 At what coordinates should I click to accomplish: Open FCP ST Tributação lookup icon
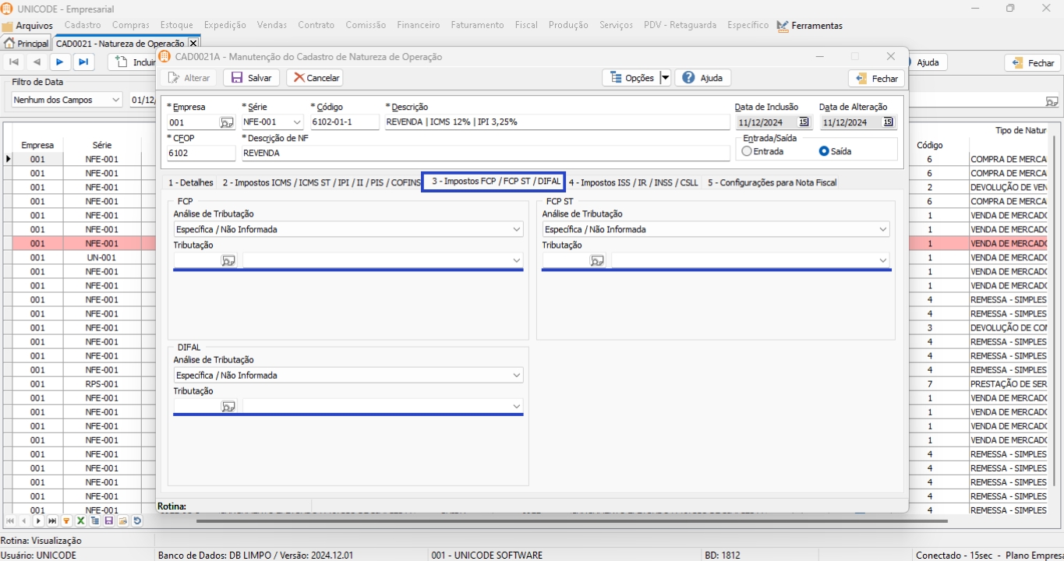[x=597, y=261]
